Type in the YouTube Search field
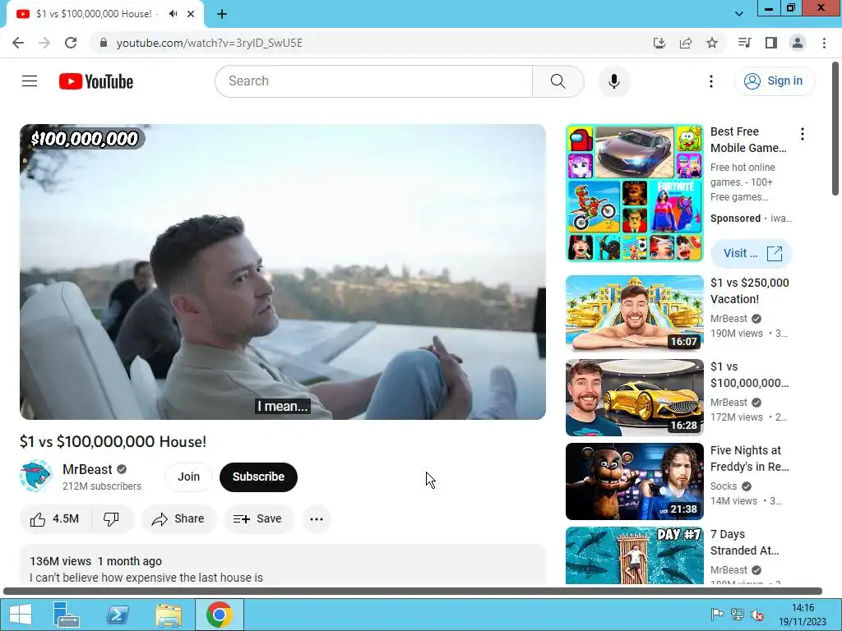 click(374, 81)
